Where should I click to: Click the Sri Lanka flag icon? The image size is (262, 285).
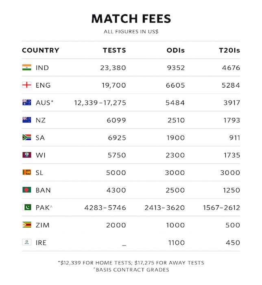tap(26, 173)
